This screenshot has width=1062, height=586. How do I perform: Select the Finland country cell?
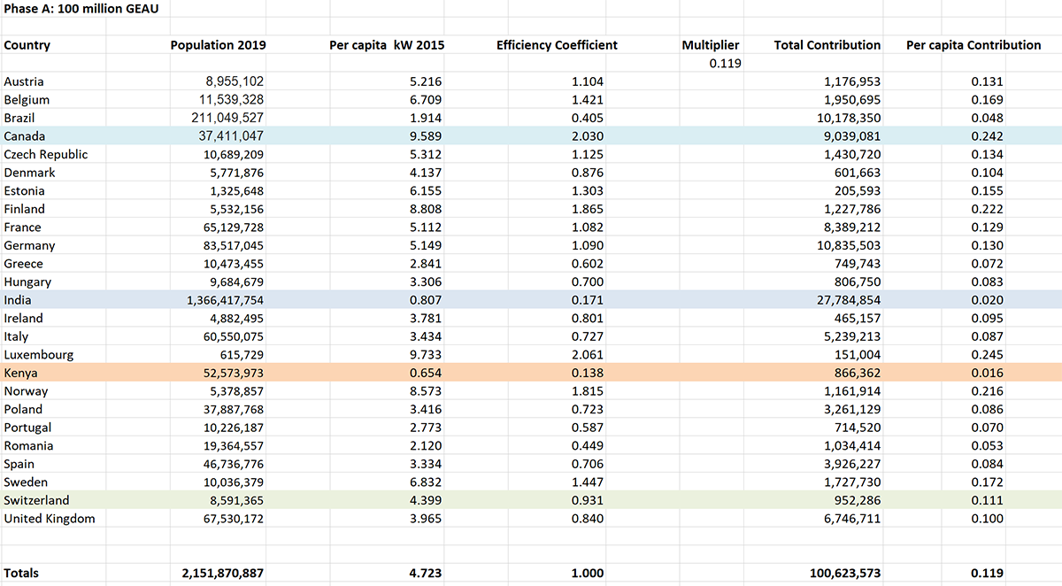pyautogui.click(x=24, y=209)
